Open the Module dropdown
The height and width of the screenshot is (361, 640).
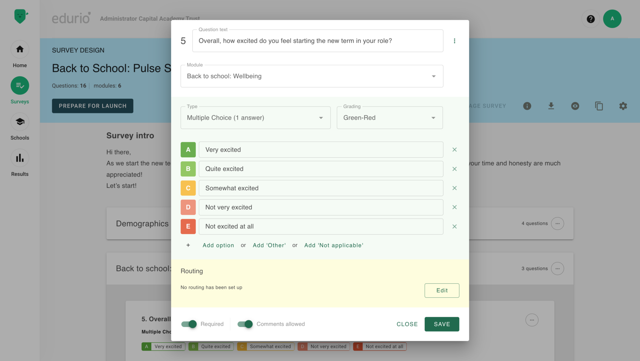(312, 76)
